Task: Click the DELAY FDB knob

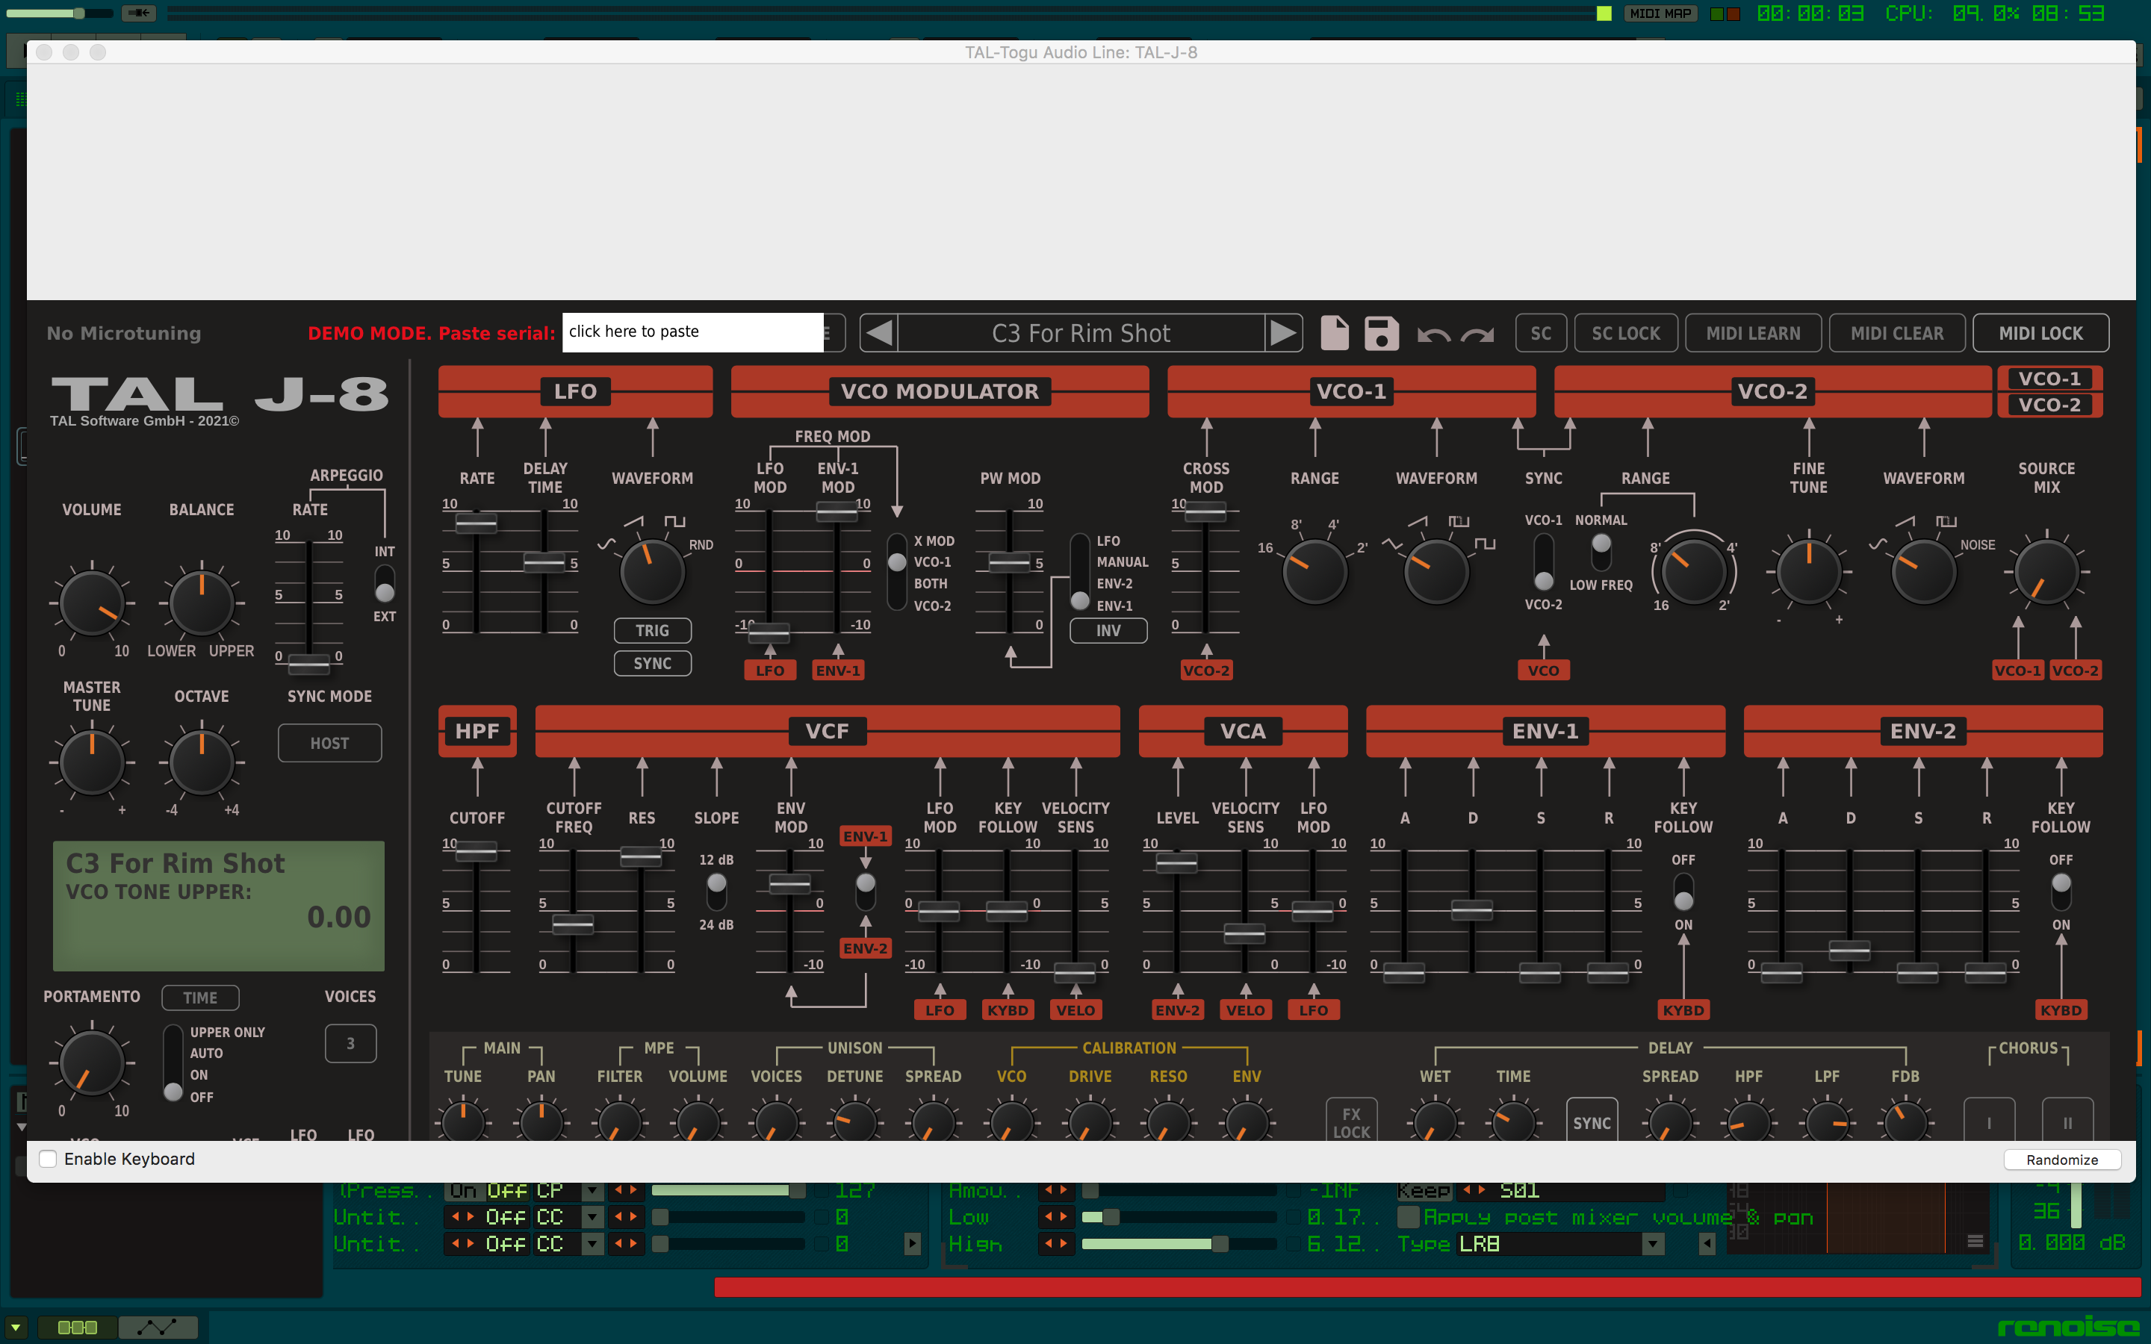Action: pyautogui.click(x=1905, y=1120)
